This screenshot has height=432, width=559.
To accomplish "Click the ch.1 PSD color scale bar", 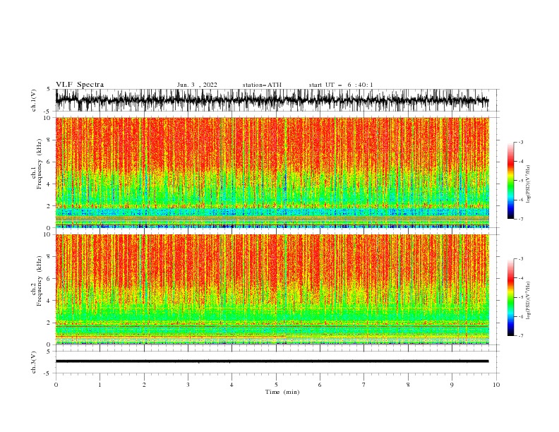I will pyautogui.click(x=510, y=181).
